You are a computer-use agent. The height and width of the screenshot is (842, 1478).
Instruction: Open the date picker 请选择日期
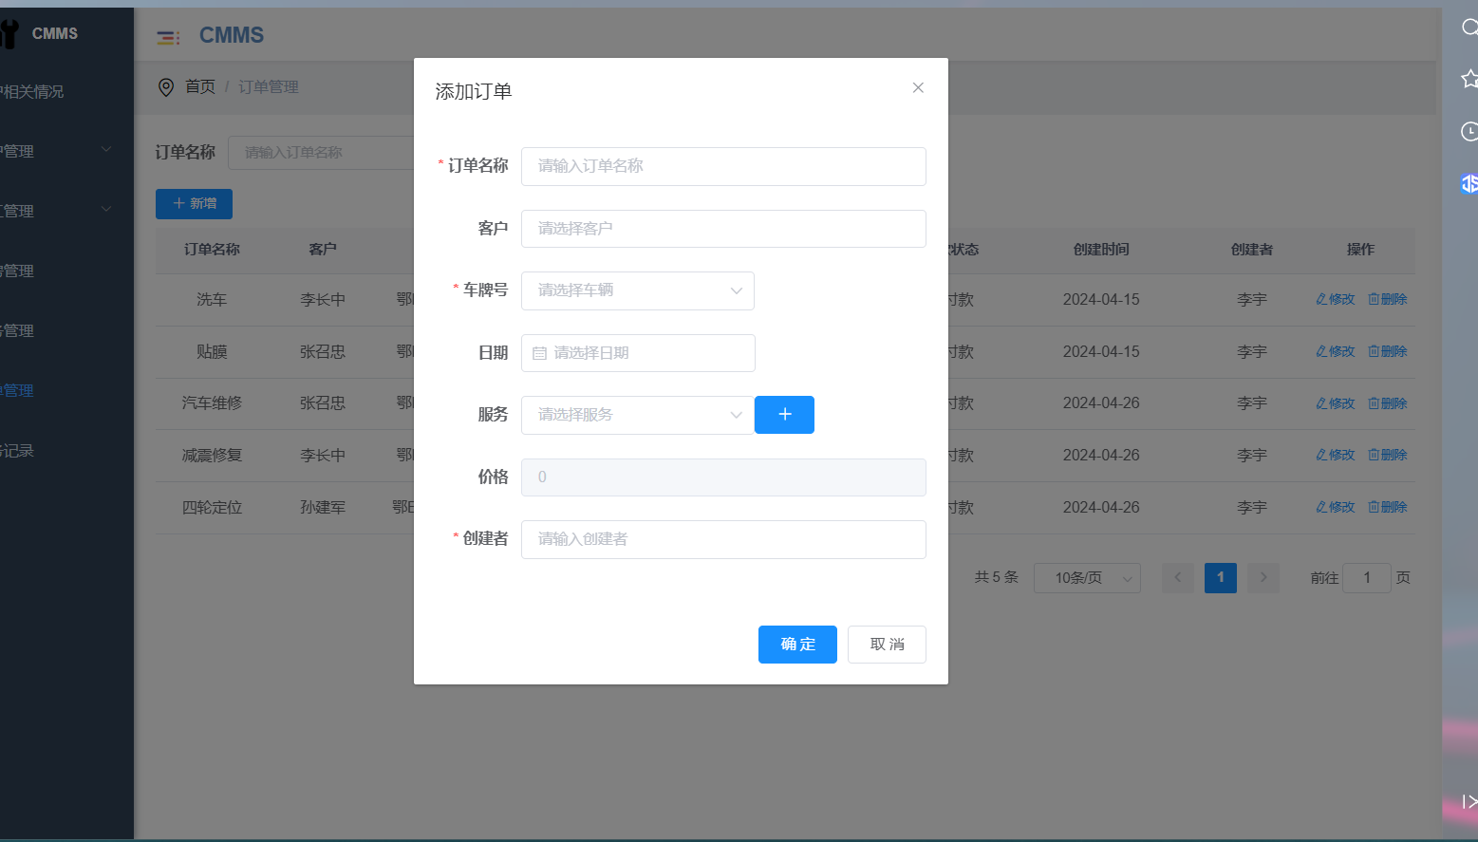point(638,353)
